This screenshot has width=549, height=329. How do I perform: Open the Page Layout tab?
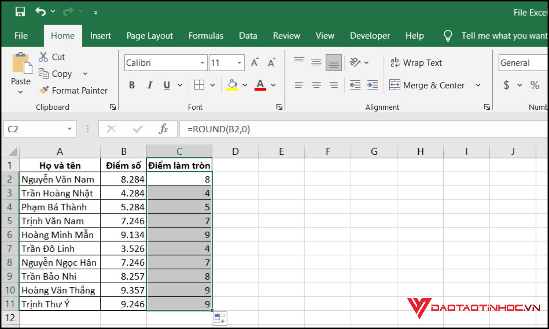click(x=149, y=36)
